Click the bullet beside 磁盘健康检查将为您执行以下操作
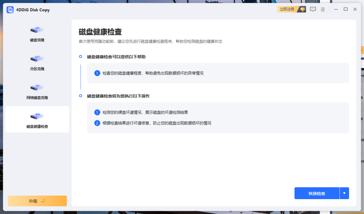This screenshot has width=364, height=214. (x=81, y=96)
